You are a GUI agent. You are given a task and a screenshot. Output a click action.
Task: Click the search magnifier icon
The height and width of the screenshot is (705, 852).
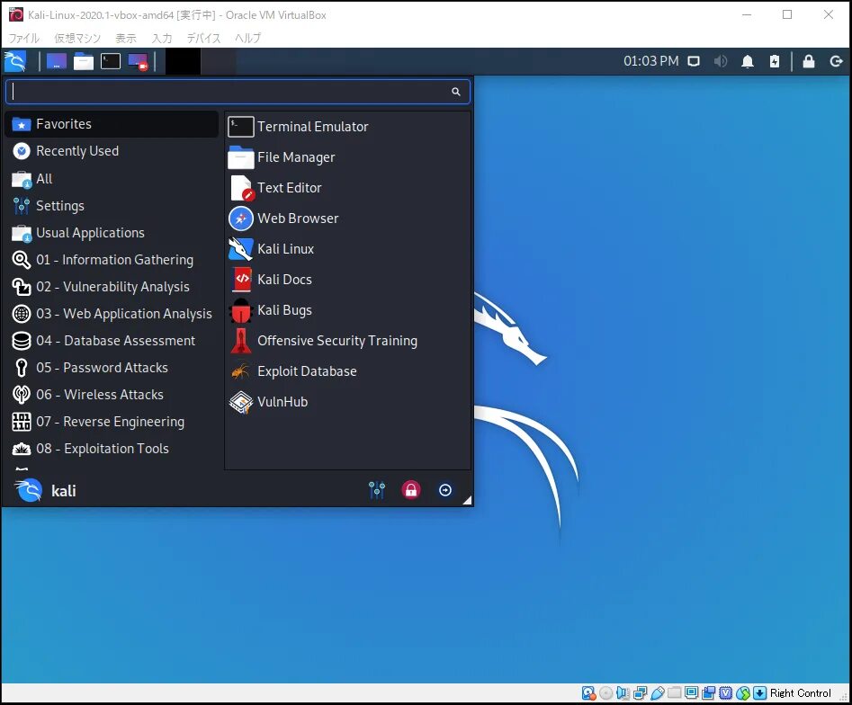click(456, 92)
